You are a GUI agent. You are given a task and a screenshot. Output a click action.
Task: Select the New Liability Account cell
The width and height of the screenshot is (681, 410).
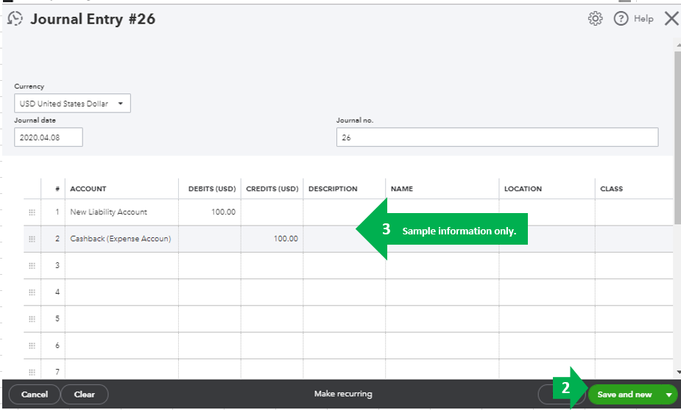(121, 212)
